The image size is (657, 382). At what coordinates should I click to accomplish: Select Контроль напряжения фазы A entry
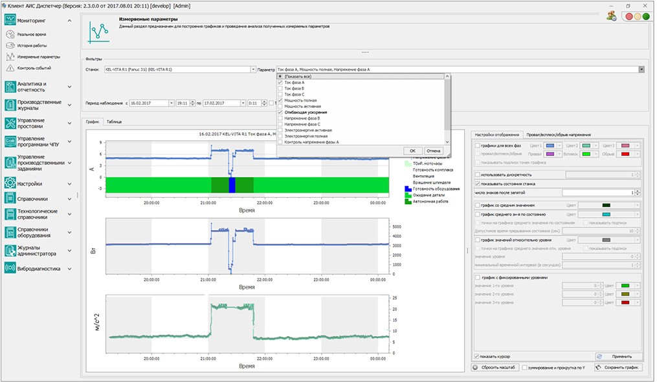point(311,142)
